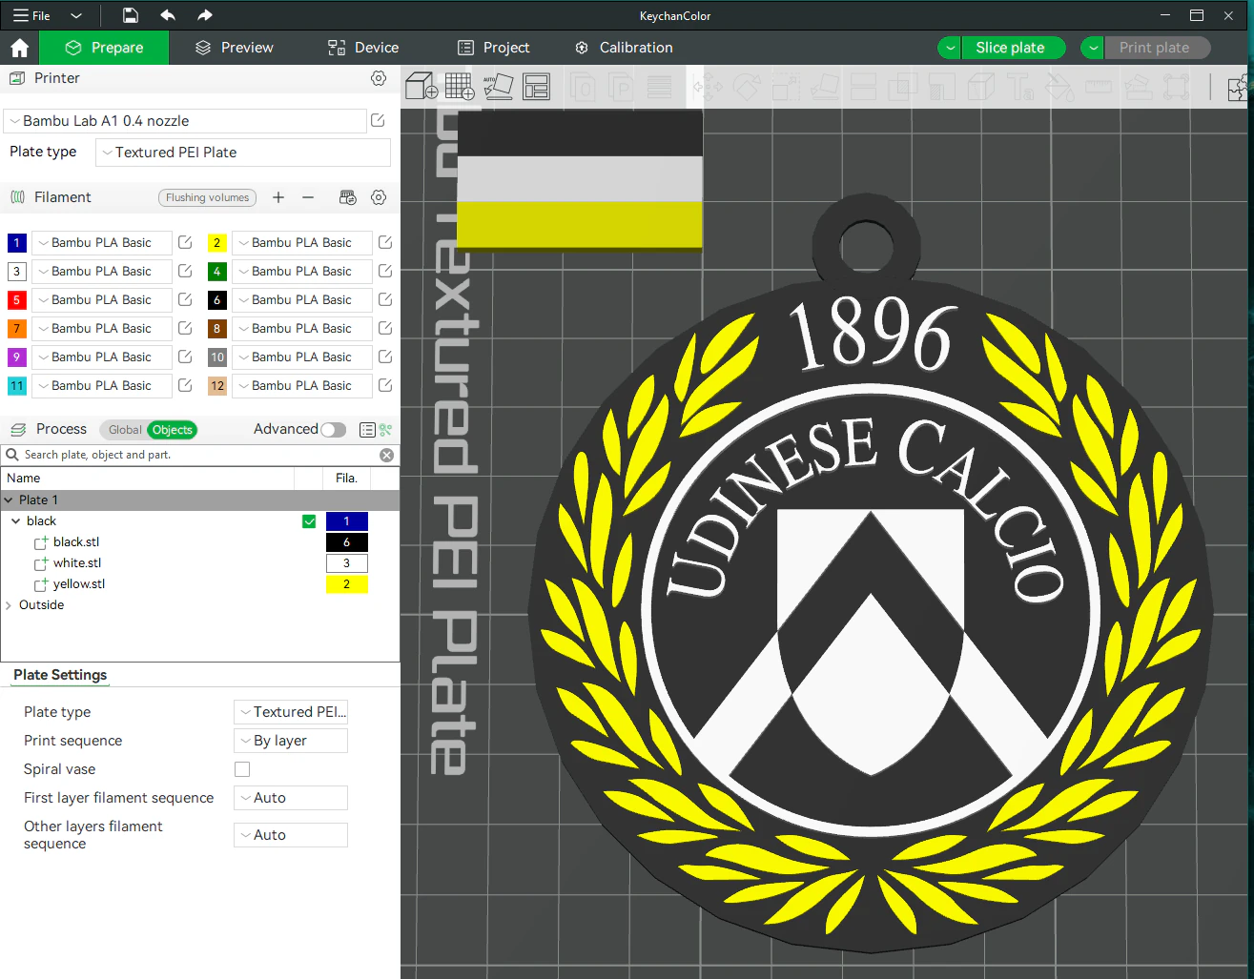The width and height of the screenshot is (1254, 979).
Task: Click the redo arrow icon
Action: click(205, 15)
